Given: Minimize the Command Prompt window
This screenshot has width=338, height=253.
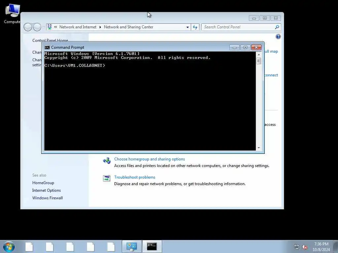Looking at the screenshot, I should coord(235,47).
